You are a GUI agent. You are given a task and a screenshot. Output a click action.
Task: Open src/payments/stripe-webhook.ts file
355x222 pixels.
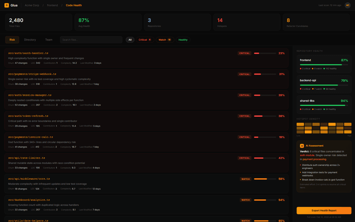tap(32, 74)
